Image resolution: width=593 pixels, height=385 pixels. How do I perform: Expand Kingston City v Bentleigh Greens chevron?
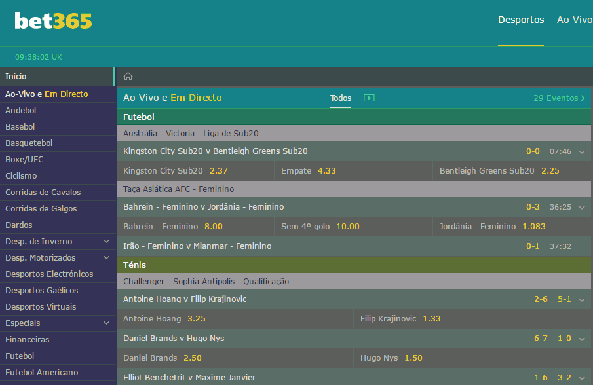click(582, 151)
